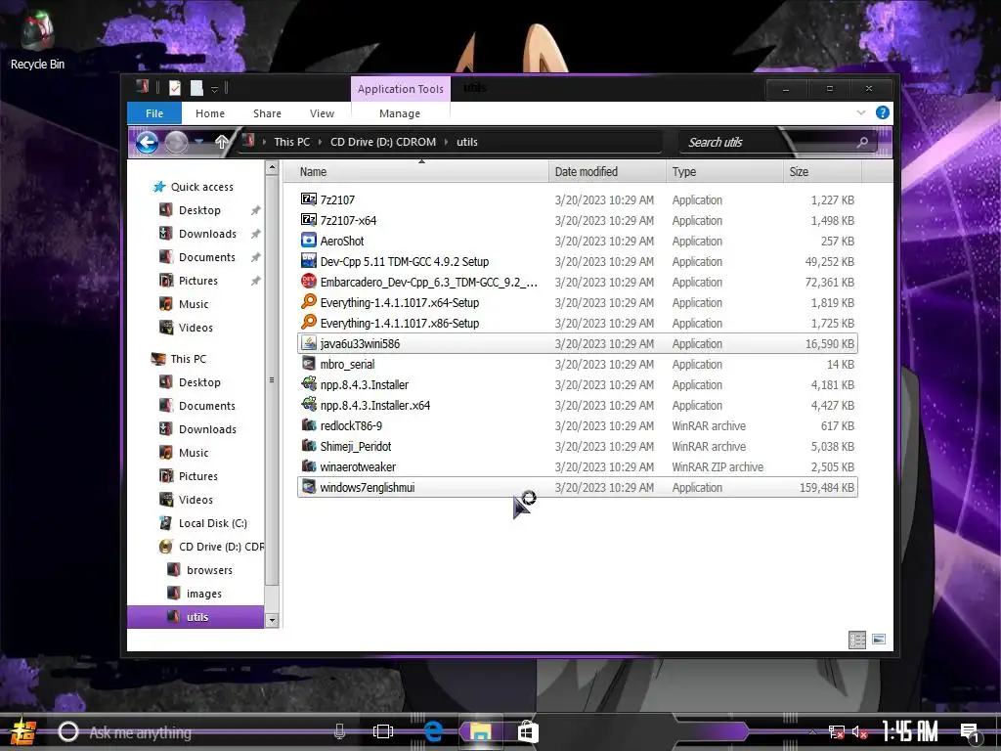The width and height of the screenshot is (1001, 751).
Task: Expand path arrow after This PC
Action: pos(320,142)
